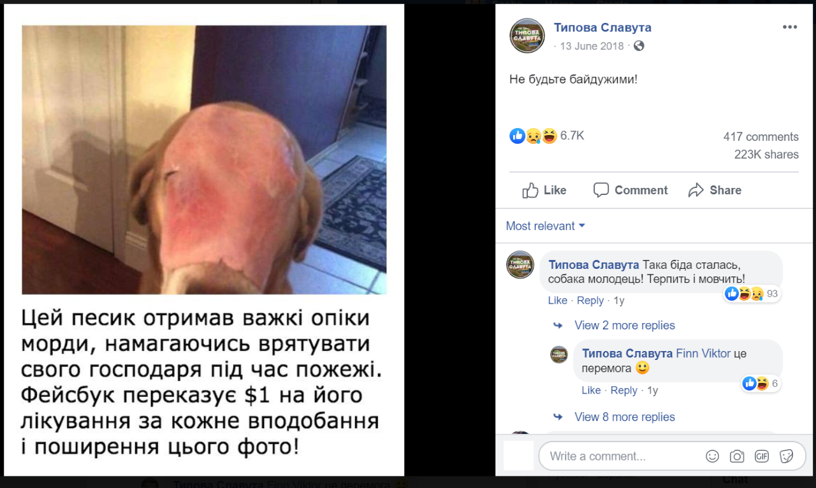Open the 417 comments list

click(x=761, y=137)
